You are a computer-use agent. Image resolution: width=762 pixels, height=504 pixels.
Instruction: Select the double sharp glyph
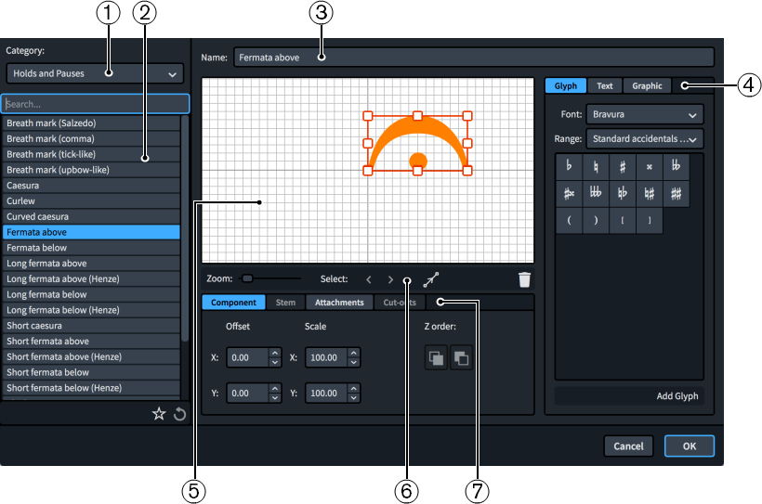pos(650,166)
